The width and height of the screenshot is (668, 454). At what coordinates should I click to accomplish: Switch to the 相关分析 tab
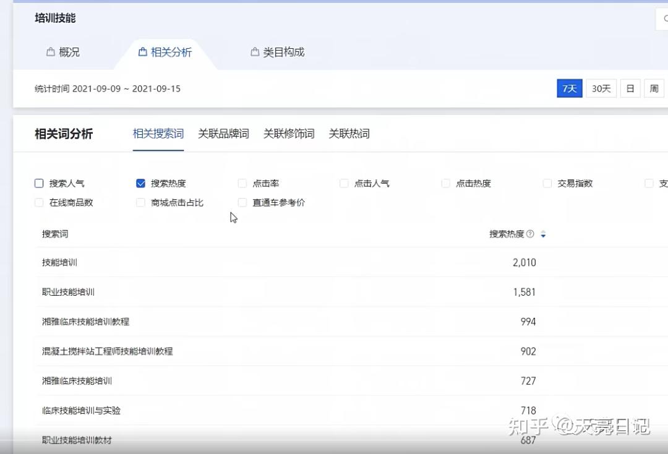[165, 53]
